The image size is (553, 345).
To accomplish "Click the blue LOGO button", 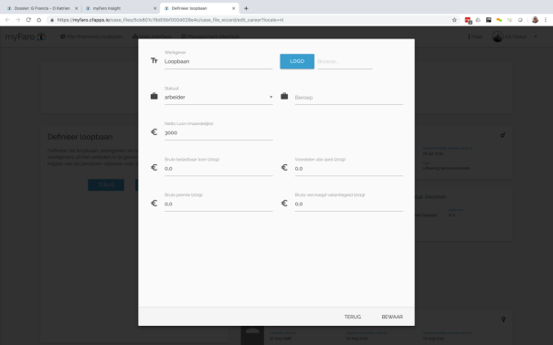I will (297, 61).
